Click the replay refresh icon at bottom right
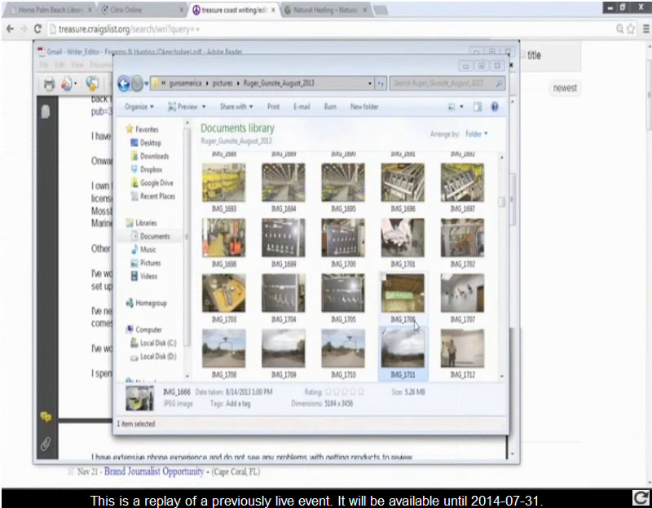Viewport: 652px width, 508px height. coord(641,497)
